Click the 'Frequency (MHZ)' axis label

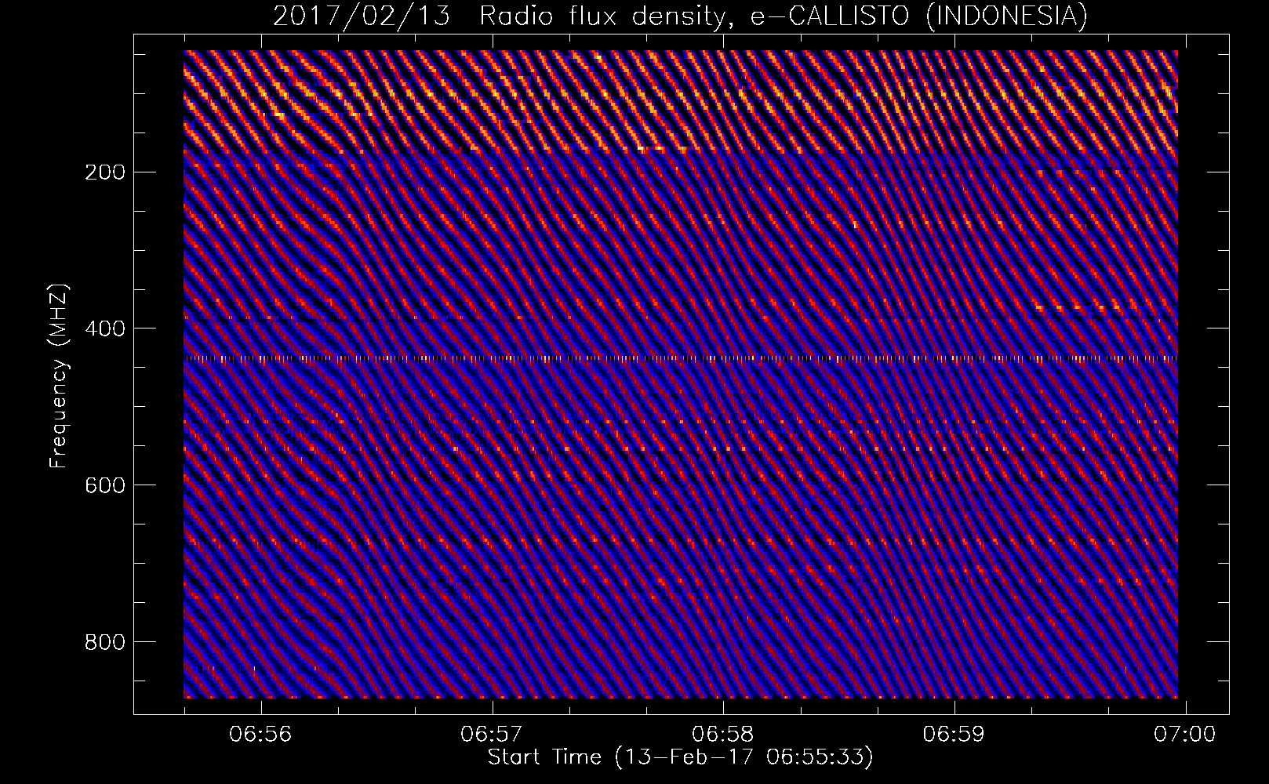pos(59,376)
